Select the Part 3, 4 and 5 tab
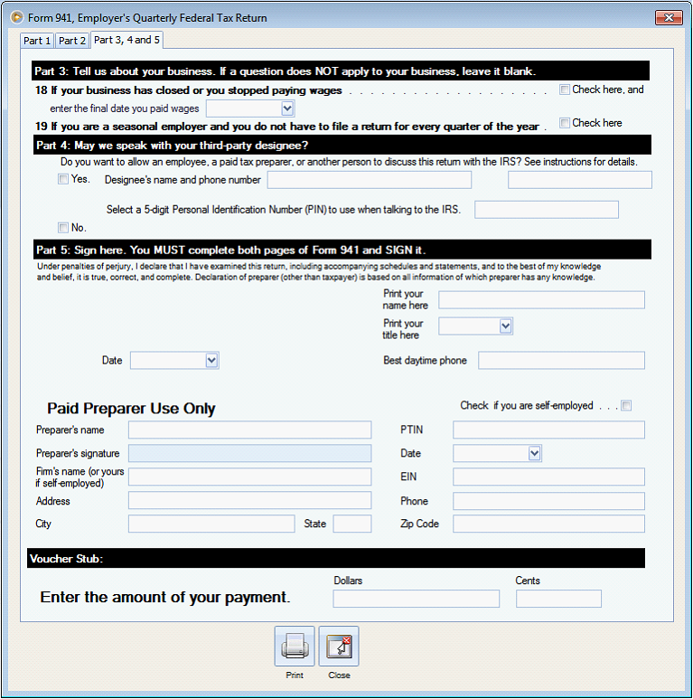693x699 pixels. click(x=126, y=40)
